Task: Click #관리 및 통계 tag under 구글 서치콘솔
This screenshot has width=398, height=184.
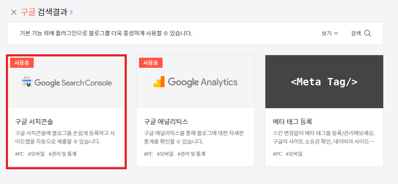Action: click(62, 154)
